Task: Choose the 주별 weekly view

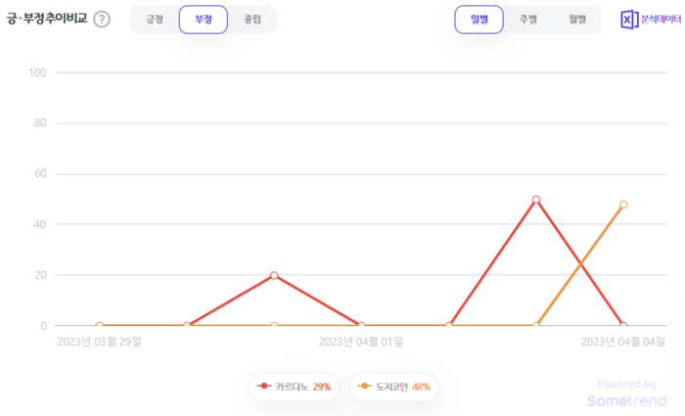Action: coord(527,20)
